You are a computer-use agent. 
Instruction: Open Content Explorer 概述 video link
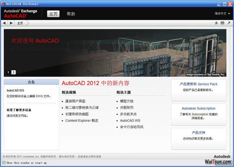click(x=82, y=121)
